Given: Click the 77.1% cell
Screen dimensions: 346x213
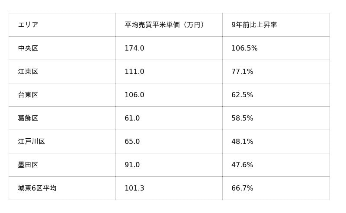Looking at the screenshot, I should pyautogui.click(x=242, y=72).
